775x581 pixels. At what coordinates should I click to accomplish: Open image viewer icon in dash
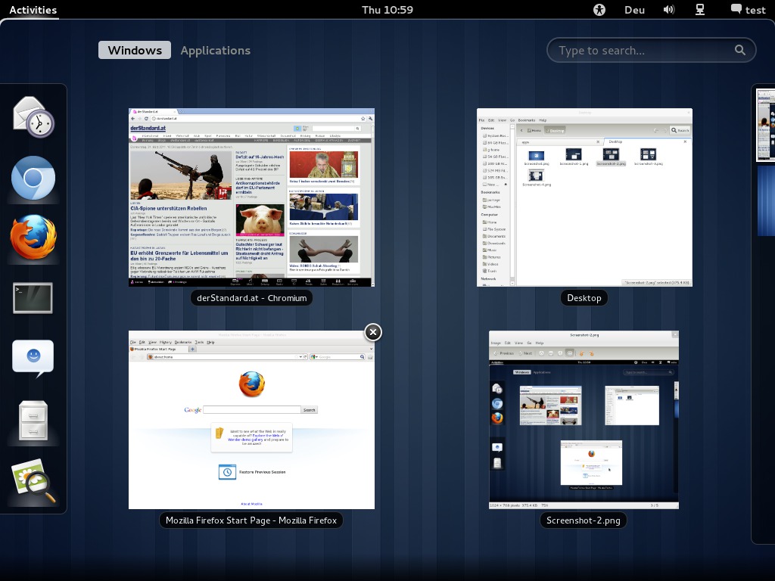point(33,481)
